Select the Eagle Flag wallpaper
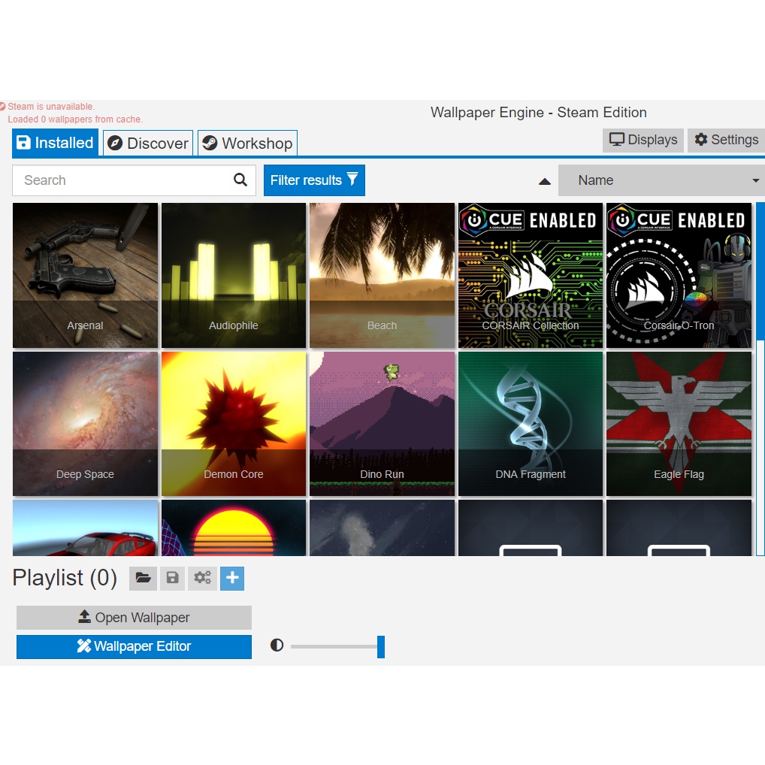Image resolution: width=765 pixels, height=765 pixels. (x=679, y=424)
